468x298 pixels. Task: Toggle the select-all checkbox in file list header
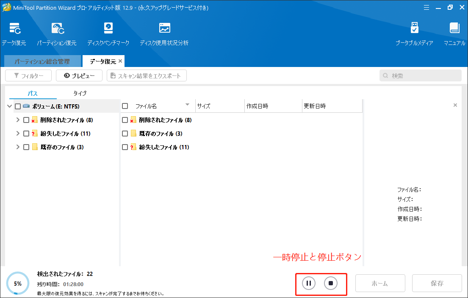point(125,106)
